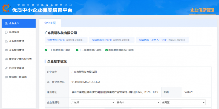Click the 专精特新中小企业 badge

pyautogui.click(x=112, y=40)
